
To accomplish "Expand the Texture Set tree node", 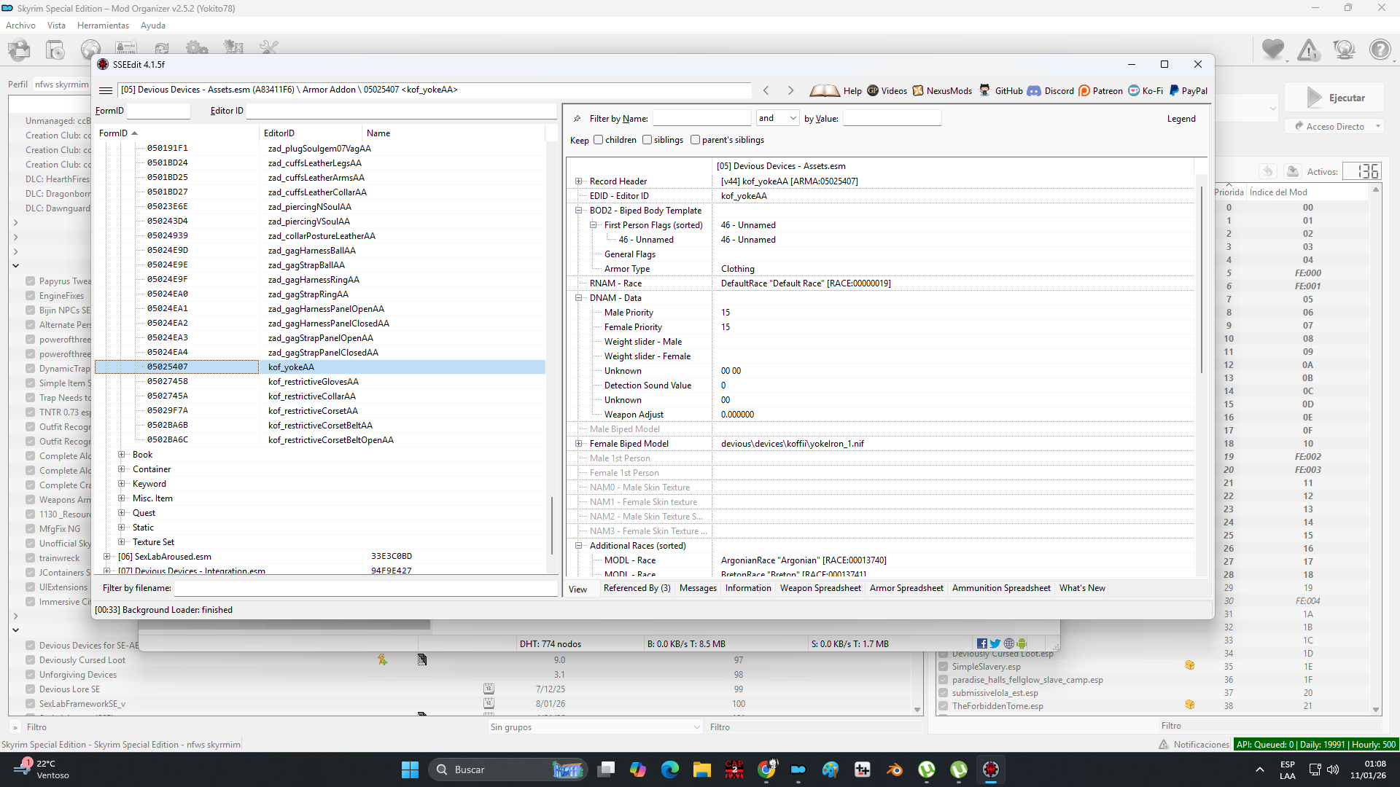I will 122,542.
